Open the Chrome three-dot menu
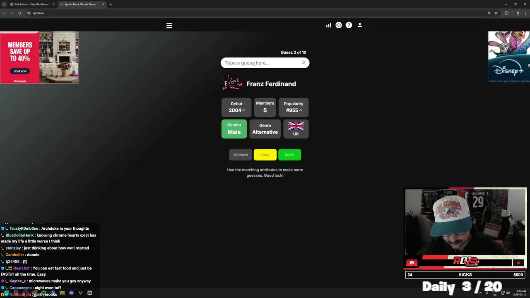This screenshot has width=530, height=298. (525, 13)
